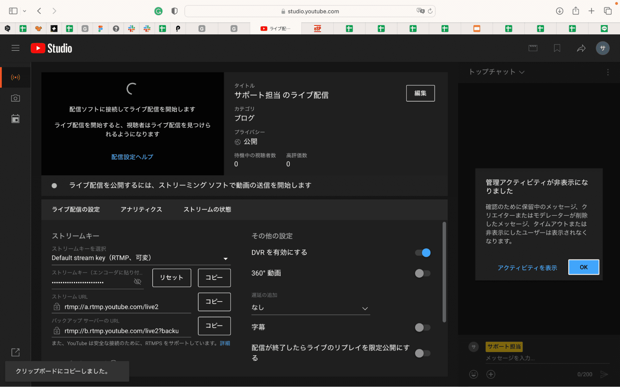Copy the ストリーム URL with コピー
620x387 pixels.
click(214, 302)
